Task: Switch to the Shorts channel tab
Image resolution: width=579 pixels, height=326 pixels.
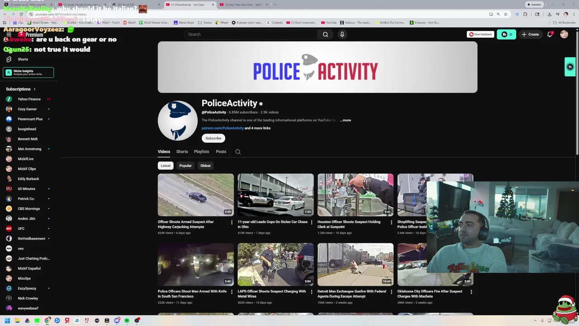Action: tap(182, 152)
